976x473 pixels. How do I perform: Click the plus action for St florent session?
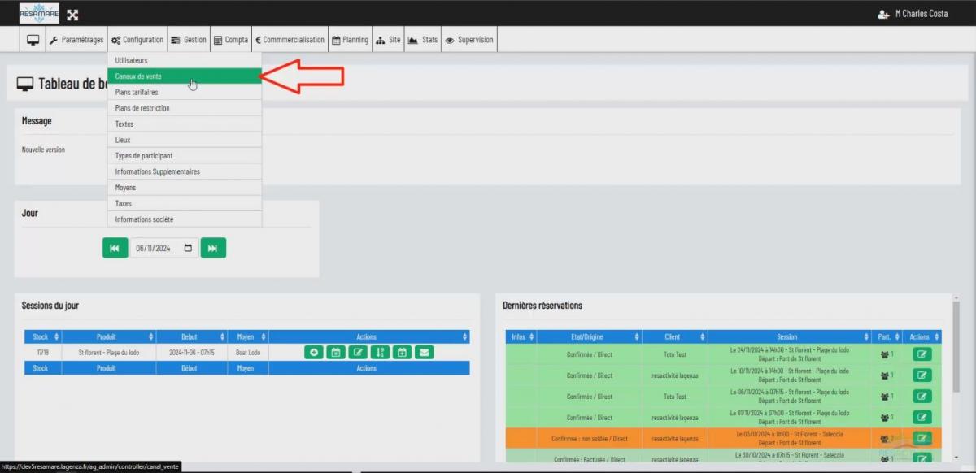[314, 352]
